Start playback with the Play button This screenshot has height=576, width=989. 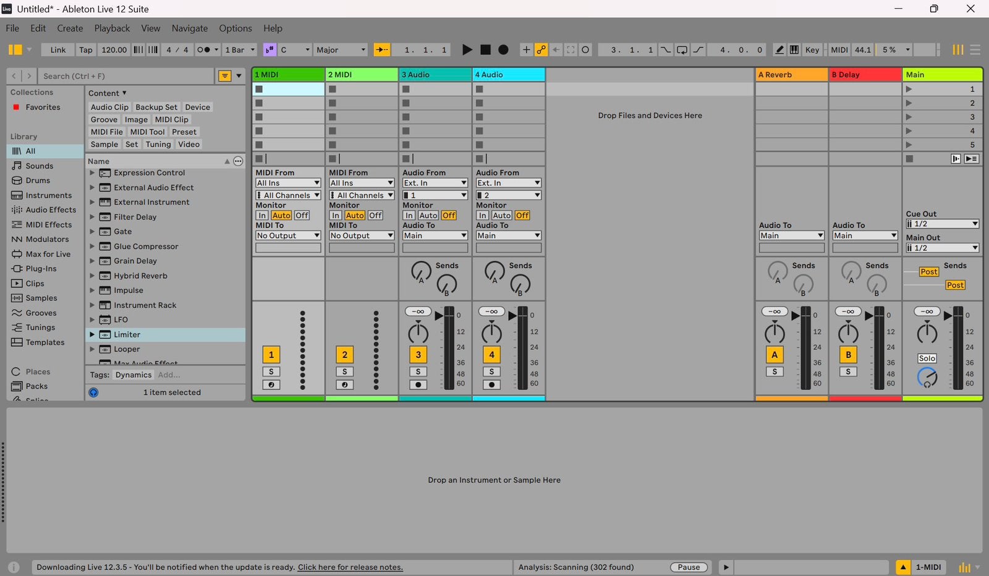click(x=467, y=49)
